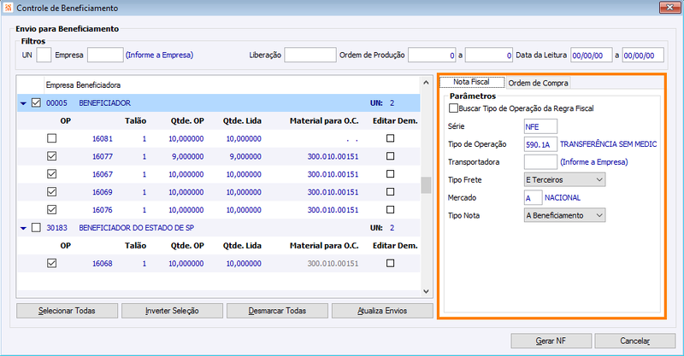Switch to the Nota Fiscal tab

pyautogui.click(x=472, y=82)
